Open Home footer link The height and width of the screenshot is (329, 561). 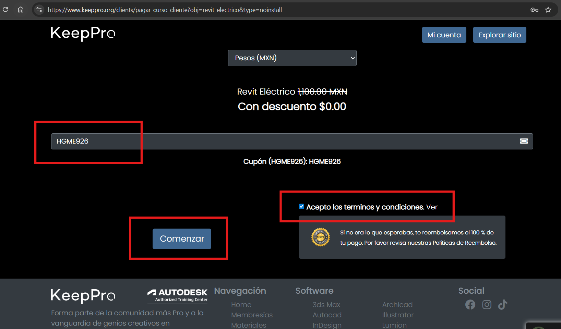coord(241,305)
